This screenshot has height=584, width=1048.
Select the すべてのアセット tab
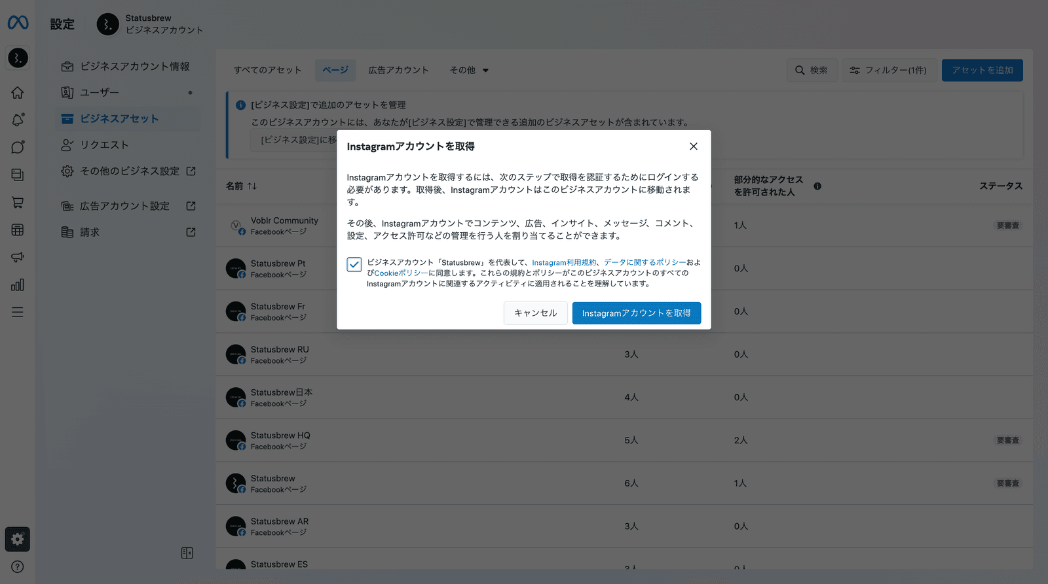(x=267, y=71)
